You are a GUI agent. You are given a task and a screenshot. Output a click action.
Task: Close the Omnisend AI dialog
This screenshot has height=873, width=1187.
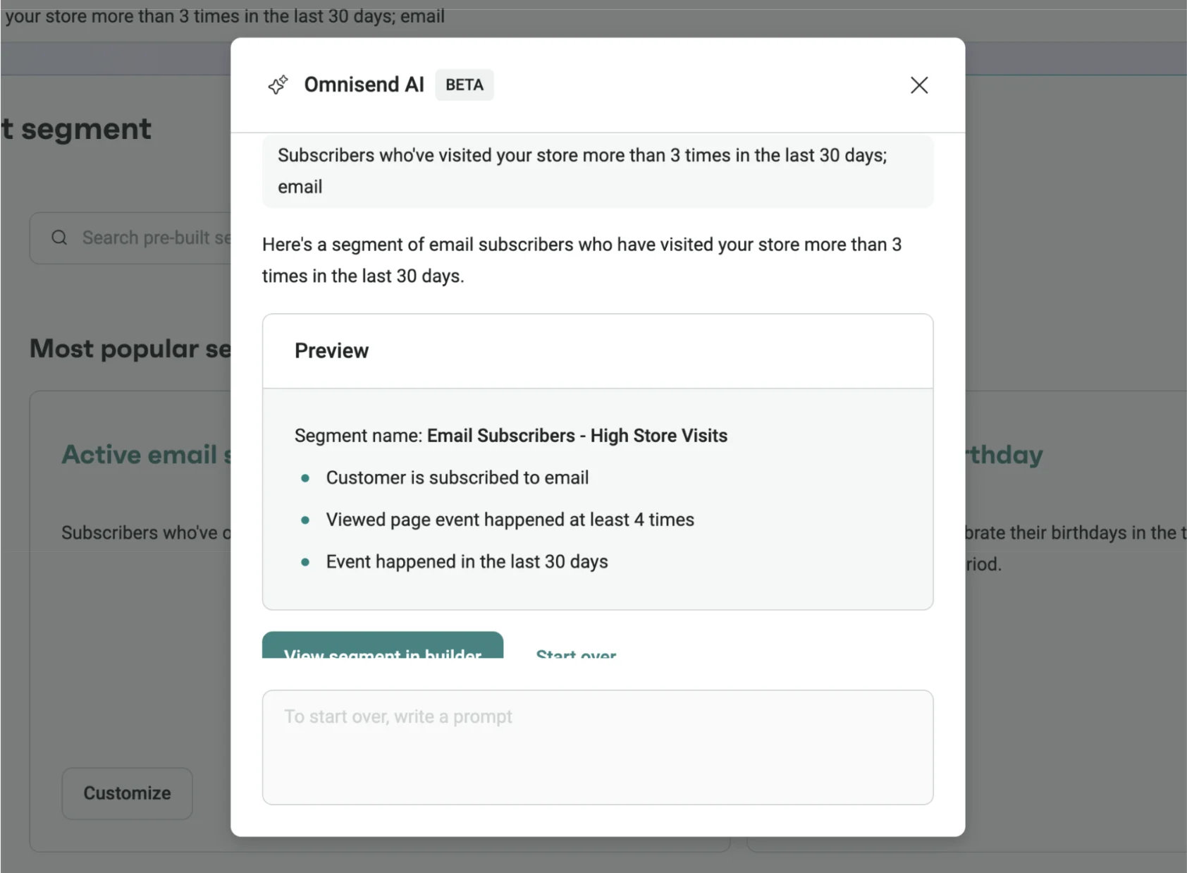918,85
